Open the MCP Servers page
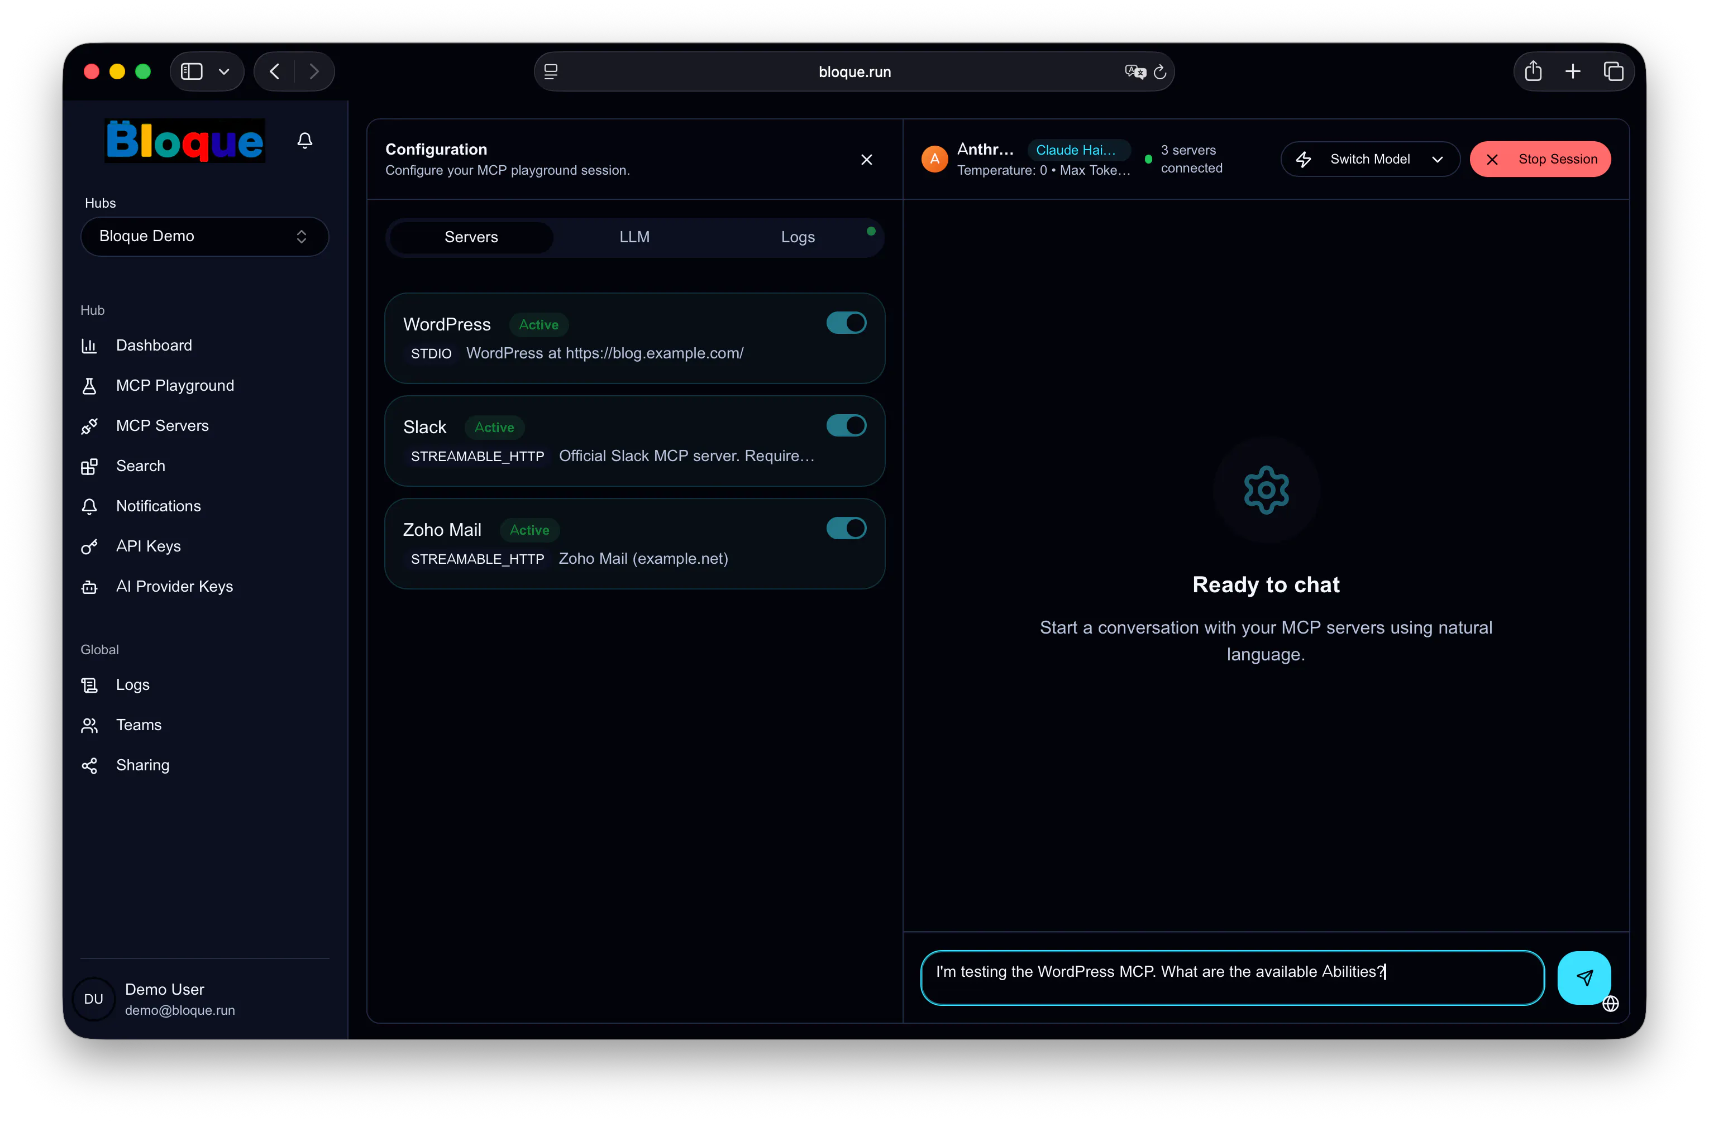Screen dimensions: 1709x1122 click(x=163, y=426)
